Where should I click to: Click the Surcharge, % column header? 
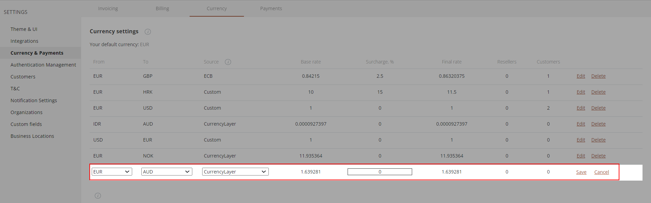(380, 62)
